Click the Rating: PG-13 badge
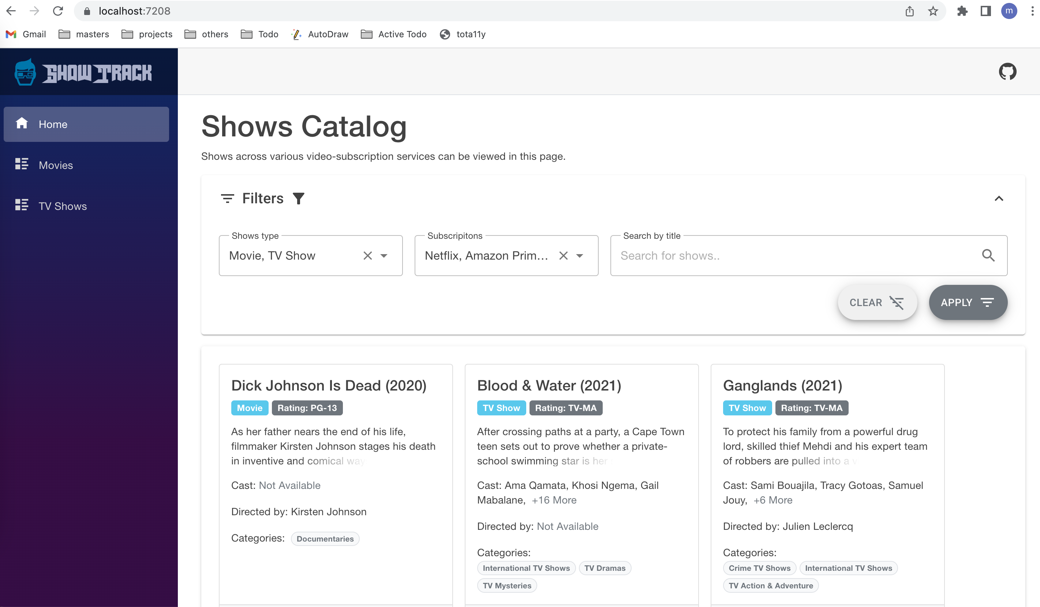 coord(307,408)
